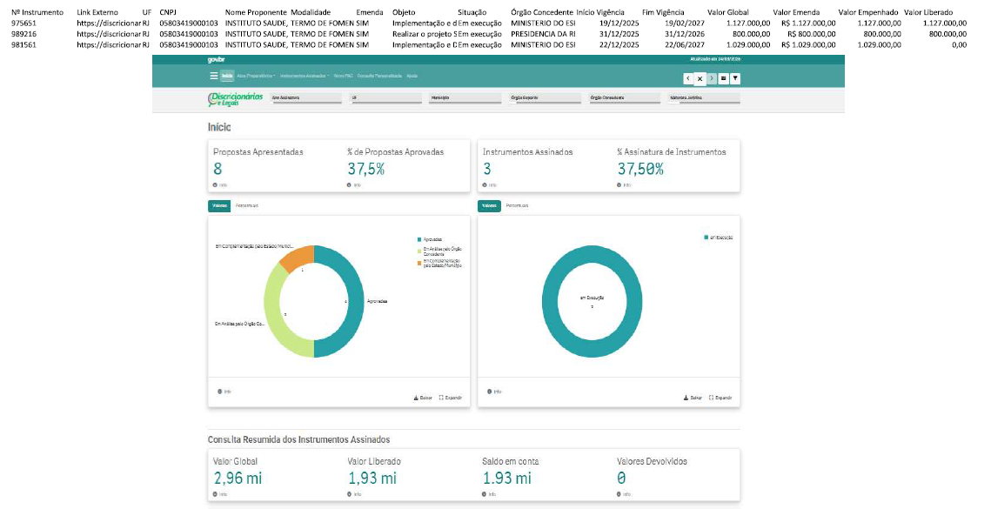Click info icon under Instrumentos Assinados

point(485,184)
